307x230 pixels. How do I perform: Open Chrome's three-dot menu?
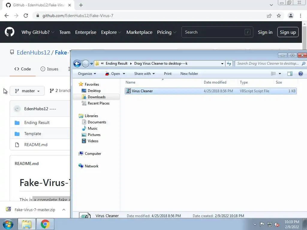300,16
